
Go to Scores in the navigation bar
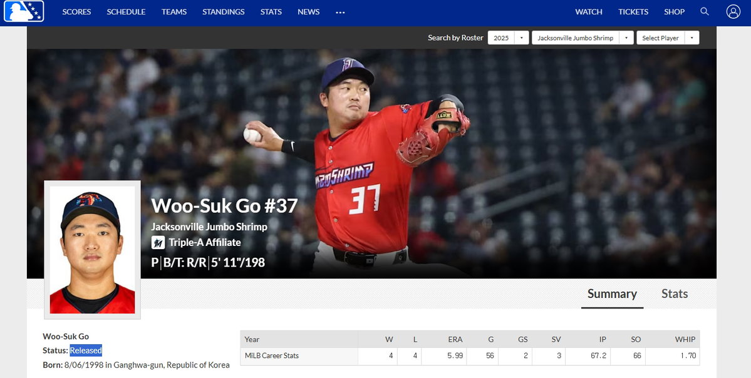76,12
